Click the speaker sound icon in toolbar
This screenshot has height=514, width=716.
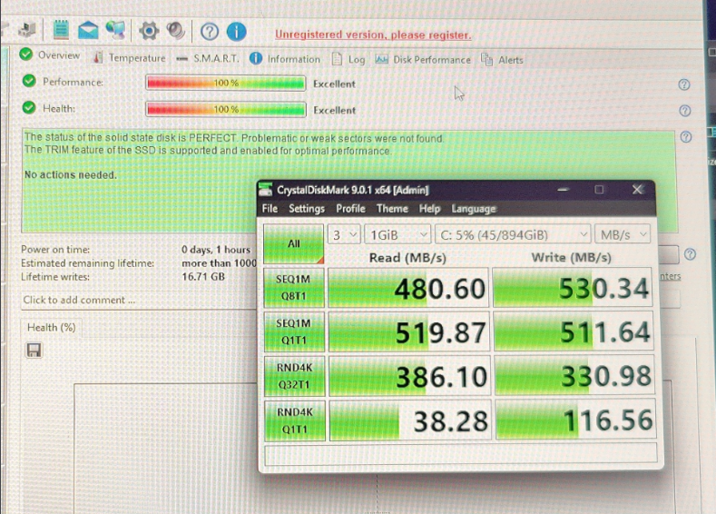176,31
